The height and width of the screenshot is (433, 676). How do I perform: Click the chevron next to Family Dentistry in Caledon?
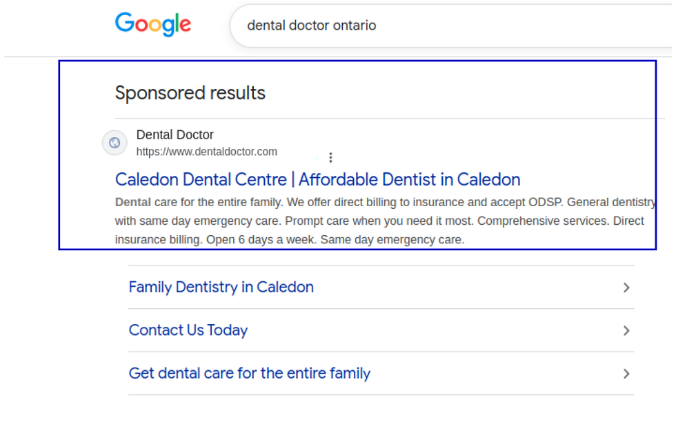[x=626, y=288]
